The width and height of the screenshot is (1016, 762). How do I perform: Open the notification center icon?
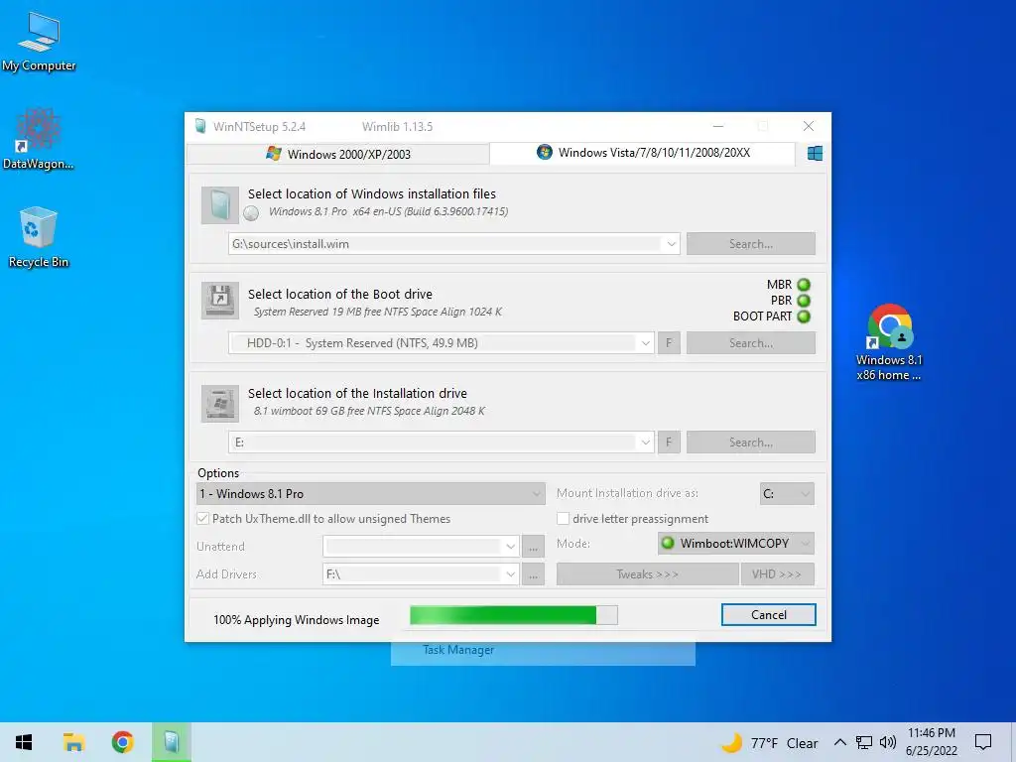pos(983,742)
